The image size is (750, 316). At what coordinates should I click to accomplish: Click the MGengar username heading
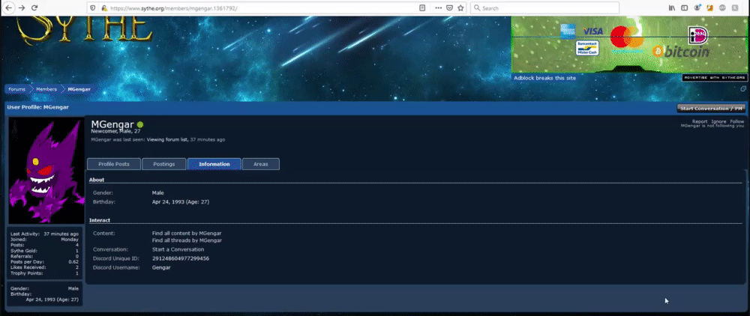click(112, 124)
